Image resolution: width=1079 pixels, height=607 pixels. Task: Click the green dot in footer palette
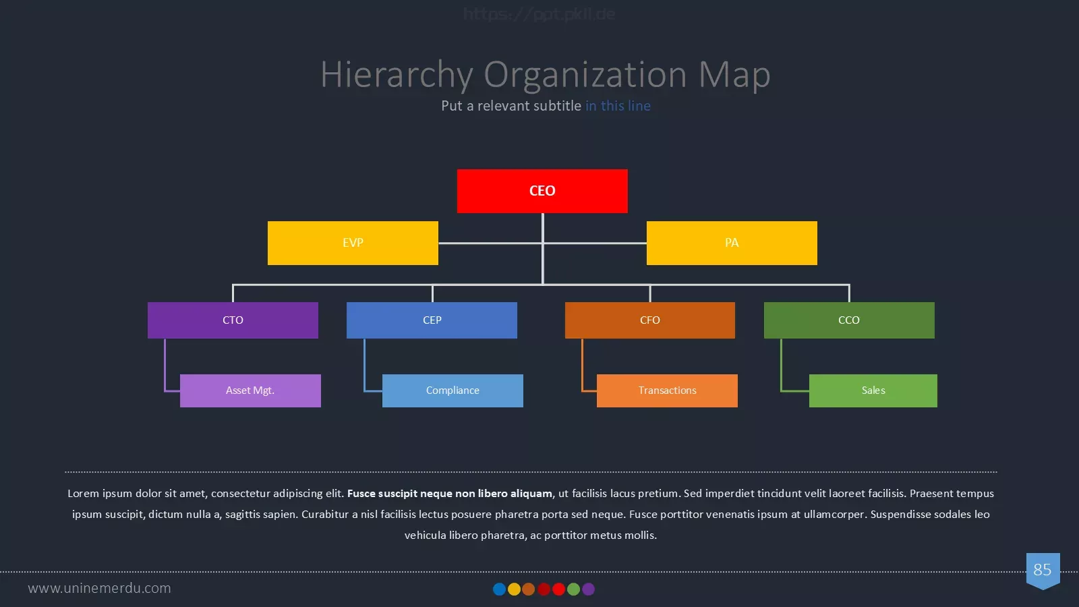(573, 589)
